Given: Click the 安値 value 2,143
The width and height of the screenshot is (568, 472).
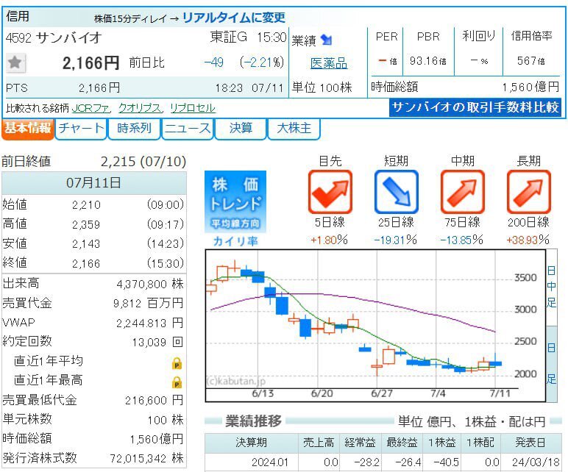Looking at the screenshot, I should tap(86, 243).
